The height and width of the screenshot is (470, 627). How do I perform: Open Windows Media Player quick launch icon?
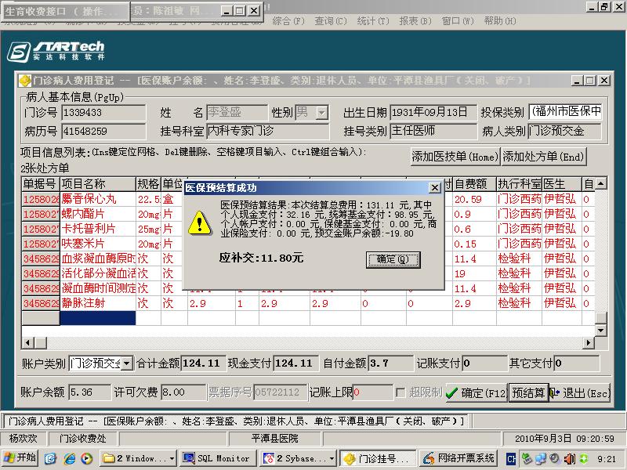coord(86,458)
